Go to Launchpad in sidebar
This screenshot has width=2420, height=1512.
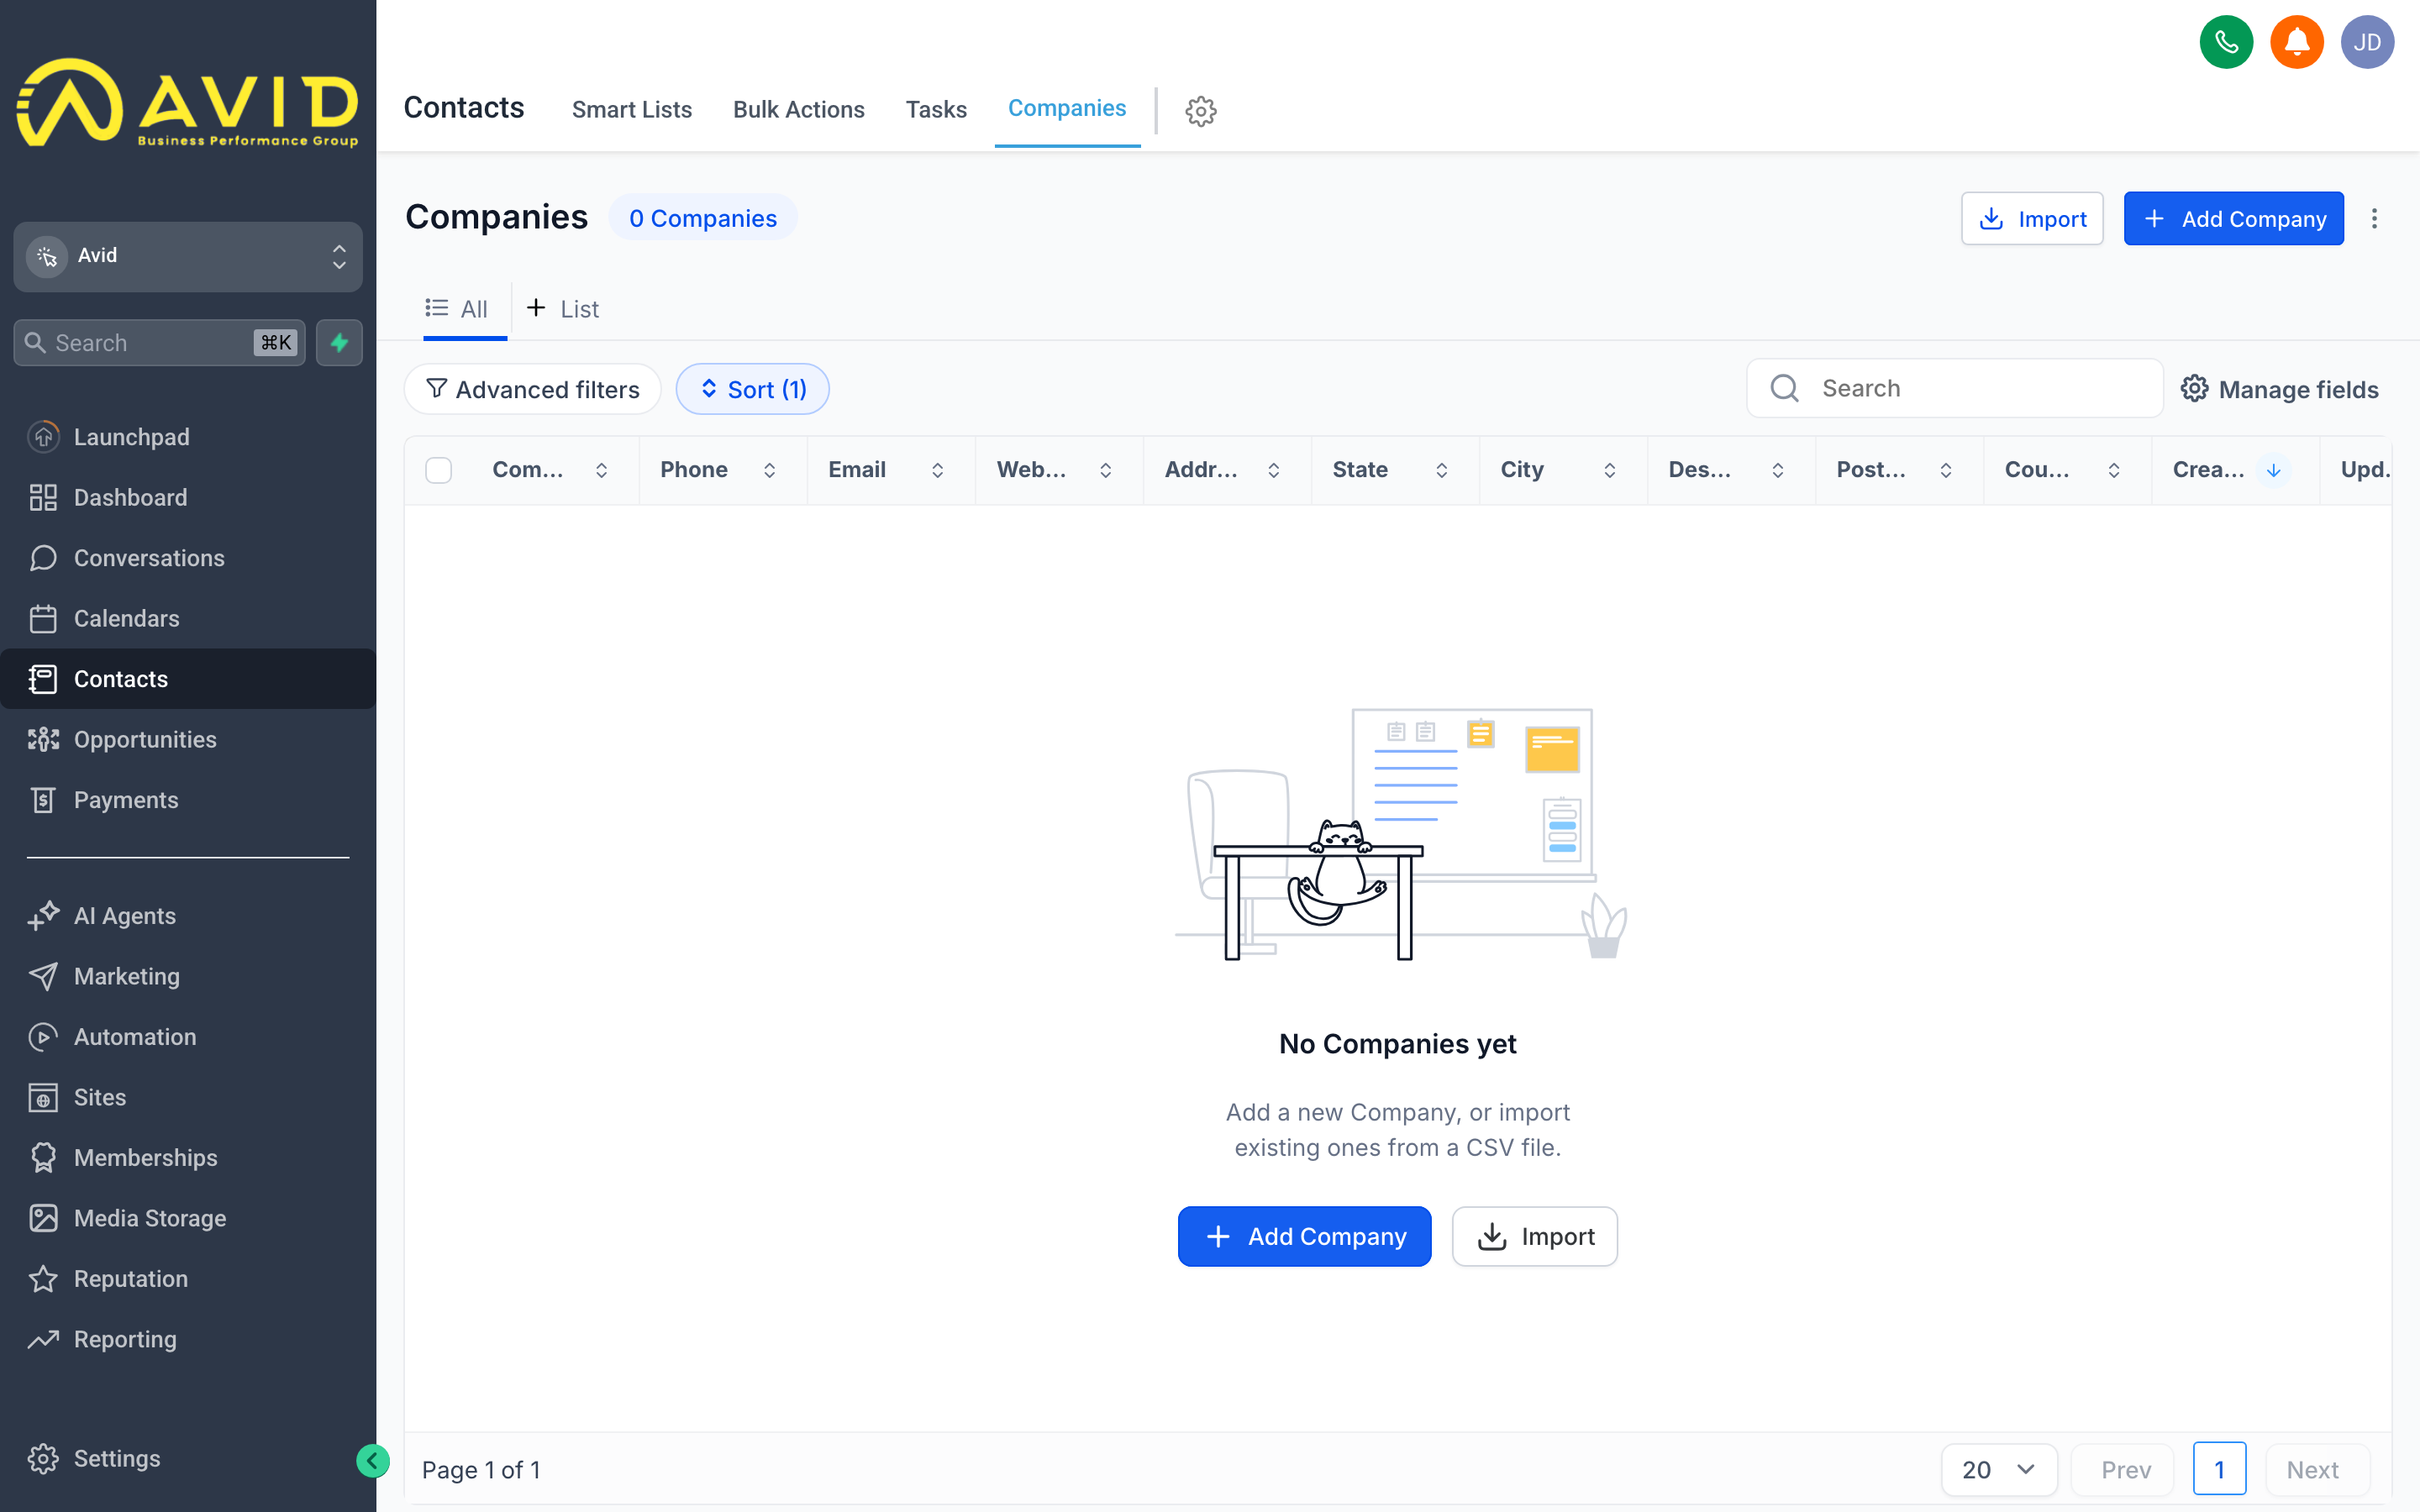188,437
